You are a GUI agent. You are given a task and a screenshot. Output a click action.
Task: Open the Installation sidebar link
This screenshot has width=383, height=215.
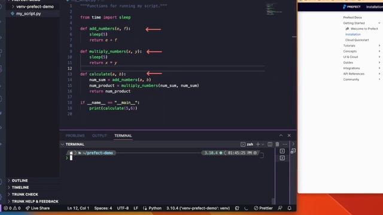click(352, 35)
